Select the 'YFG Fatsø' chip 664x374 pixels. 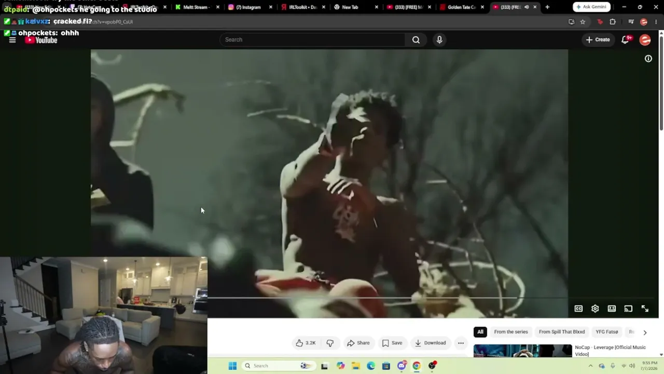[607, 332]
